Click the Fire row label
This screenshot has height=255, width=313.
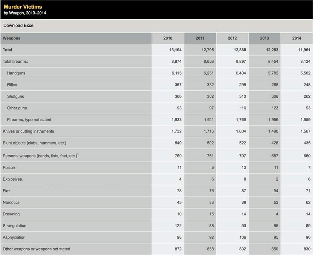6,191
